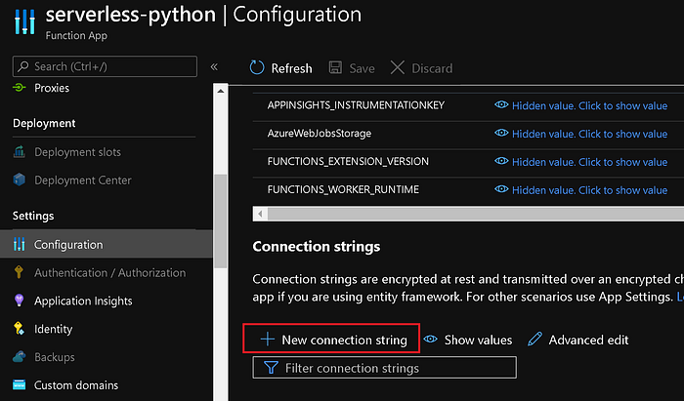Focus the Filter connection strings field
Screen dimensions: 684x401
384,368
